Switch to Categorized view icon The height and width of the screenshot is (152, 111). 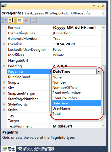(5, 20)
